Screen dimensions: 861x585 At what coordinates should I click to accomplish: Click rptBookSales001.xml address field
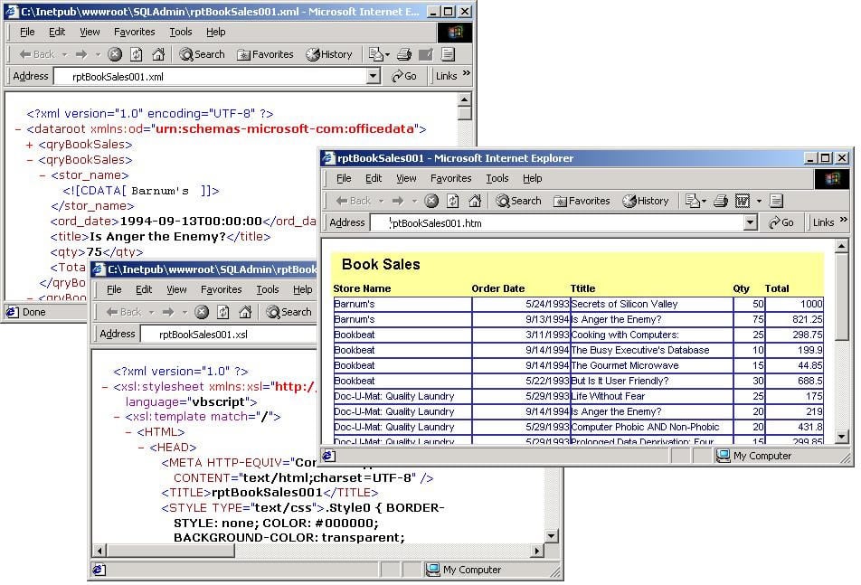click(211, 76)
